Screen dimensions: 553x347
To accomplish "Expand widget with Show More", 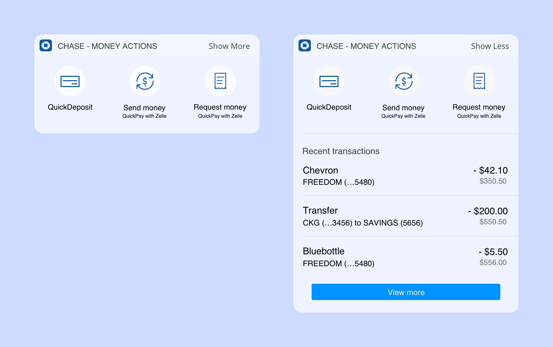I will pyautogui.click(x=229, y=46).
